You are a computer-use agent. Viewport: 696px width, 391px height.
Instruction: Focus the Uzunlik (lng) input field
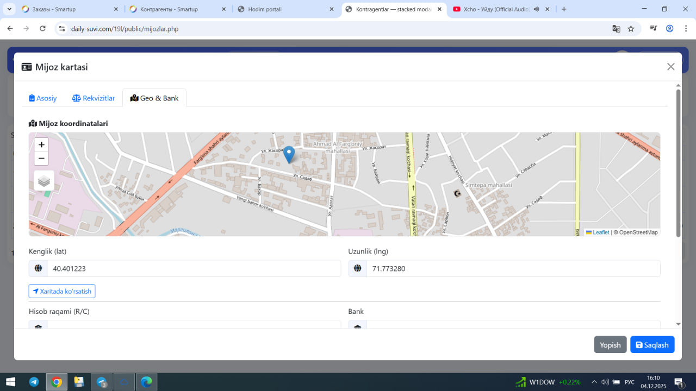pyautogui.click(x=513, y=268)
